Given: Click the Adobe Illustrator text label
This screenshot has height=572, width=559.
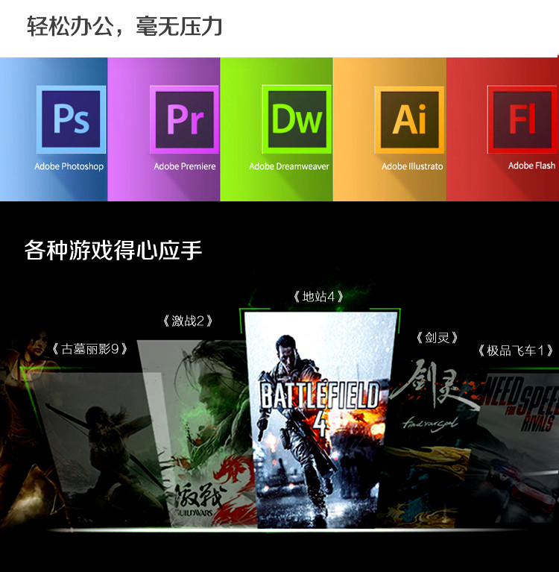Looking at the screenshot, I should 412,166.
